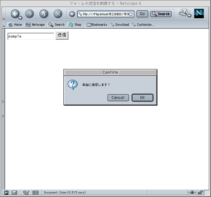This screenshot has width=211, height=197.
Task: Open the Back button history dropdown
Action: (21, 18)
